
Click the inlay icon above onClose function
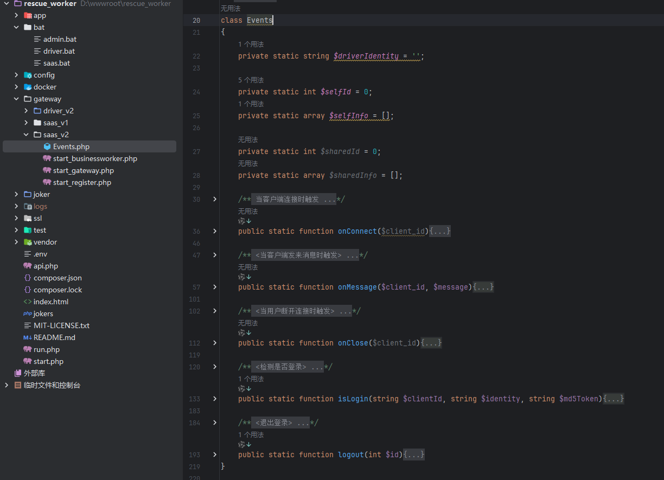tap(245, 333)
